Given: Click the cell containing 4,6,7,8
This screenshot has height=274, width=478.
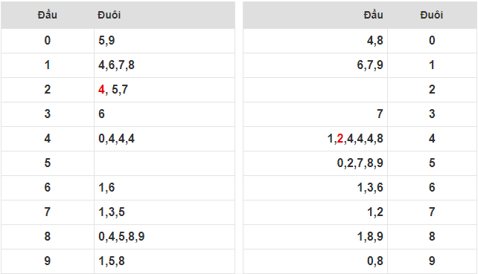Looking at the screenshot, I should (165, 65).
